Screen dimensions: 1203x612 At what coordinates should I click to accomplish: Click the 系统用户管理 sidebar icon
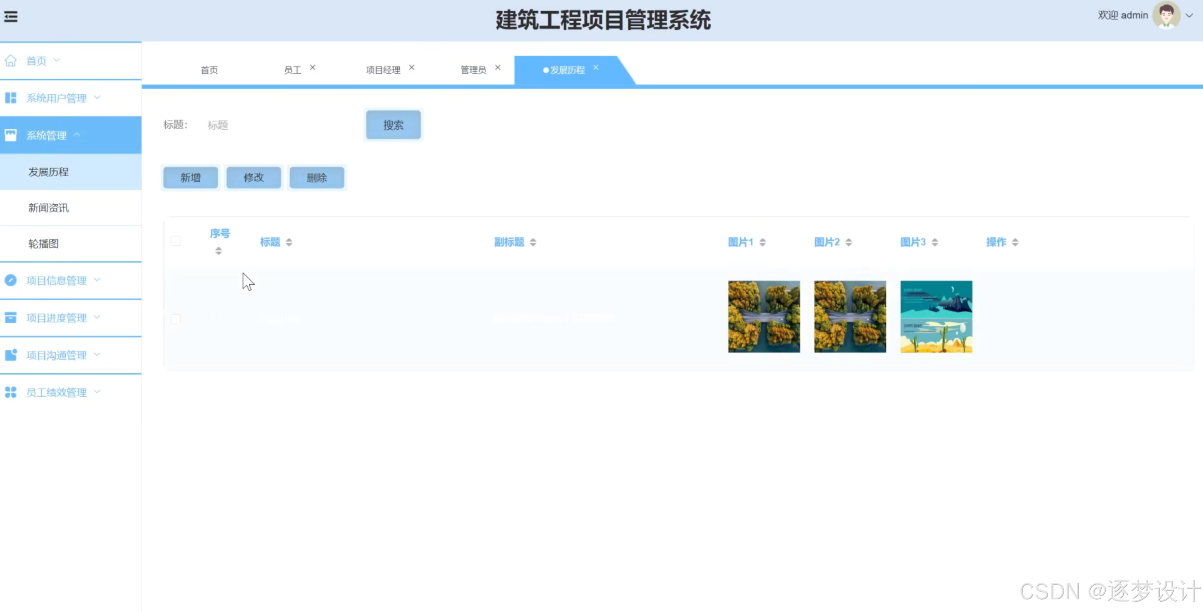10,98
